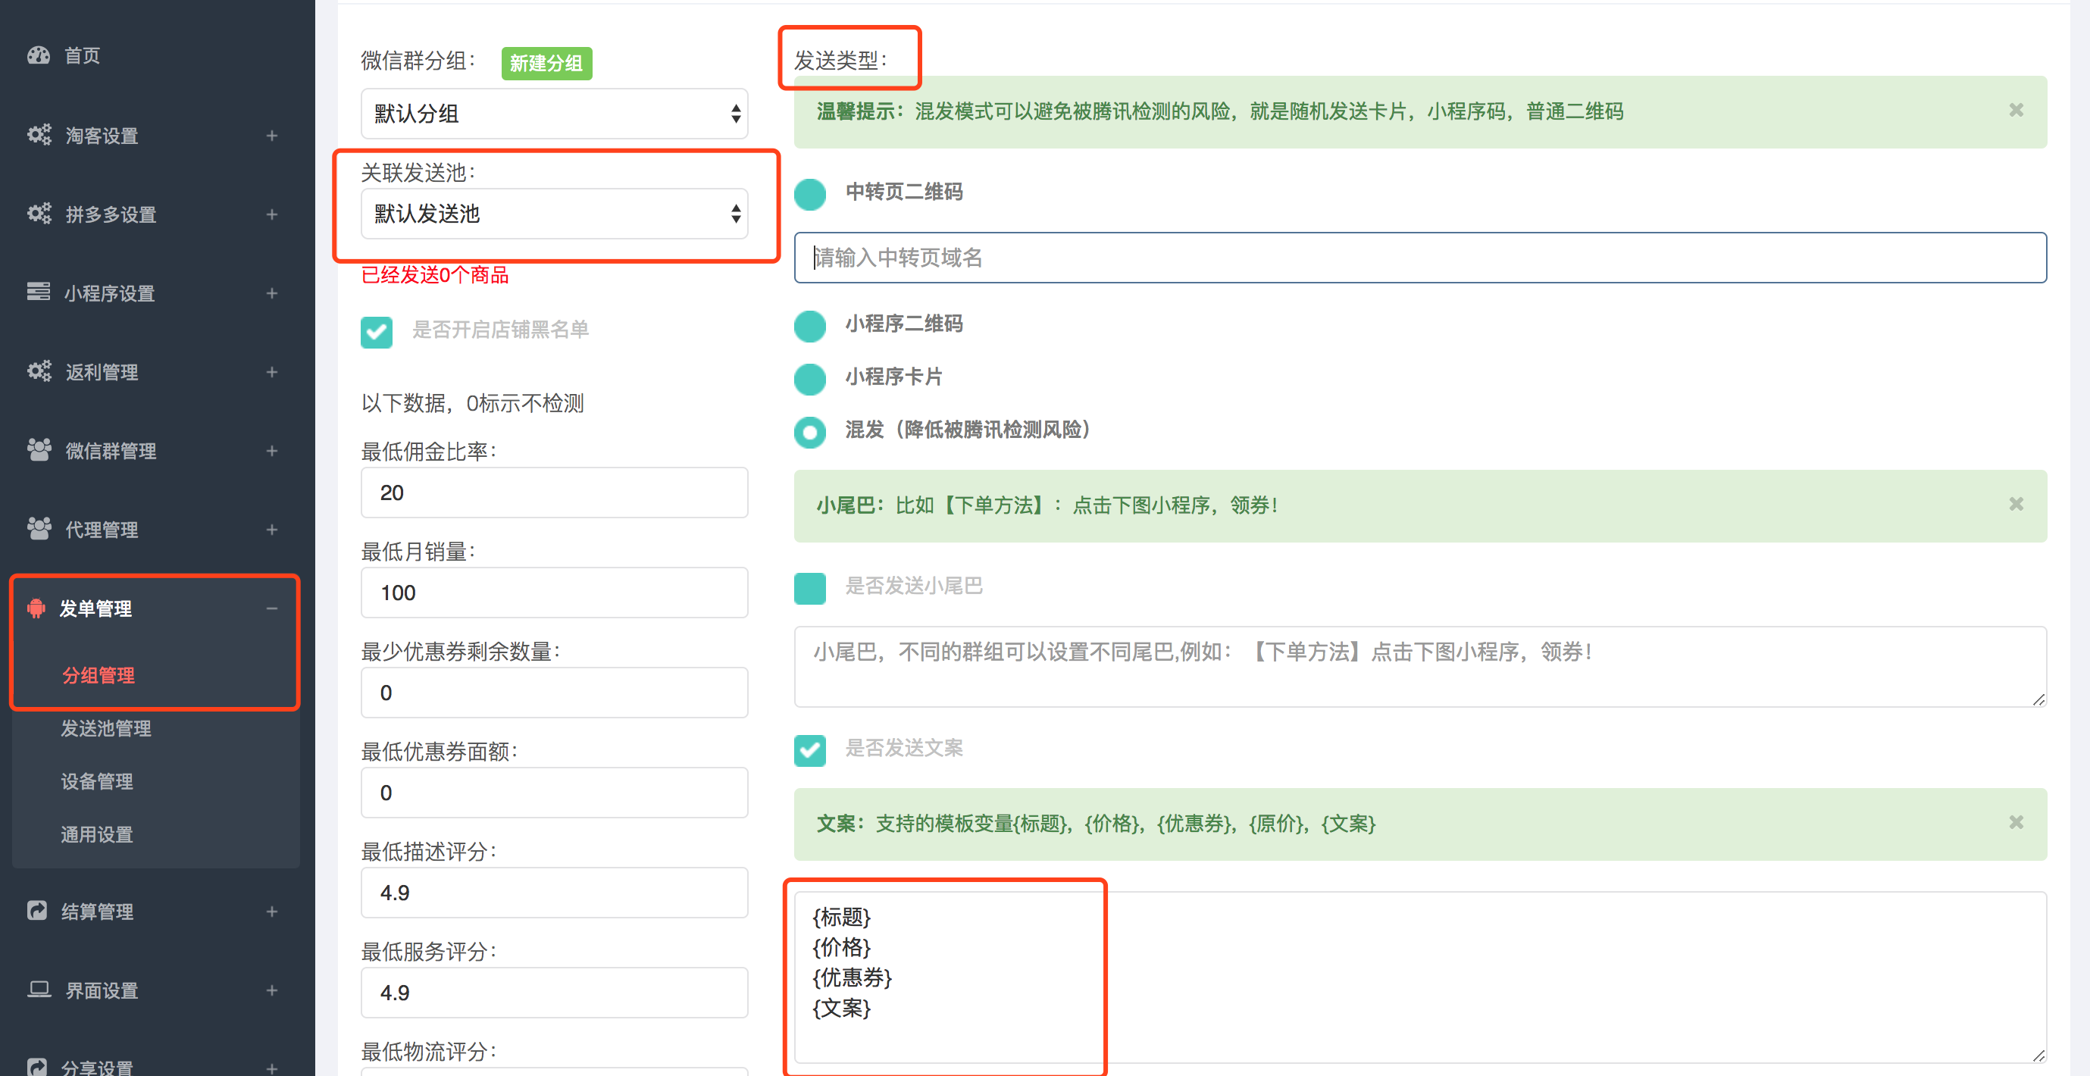The height and width of the screenshot is (1076, 2090).
Task: Dismiss the 温馨提示 alert with its X
Action: click(2016, 111)
